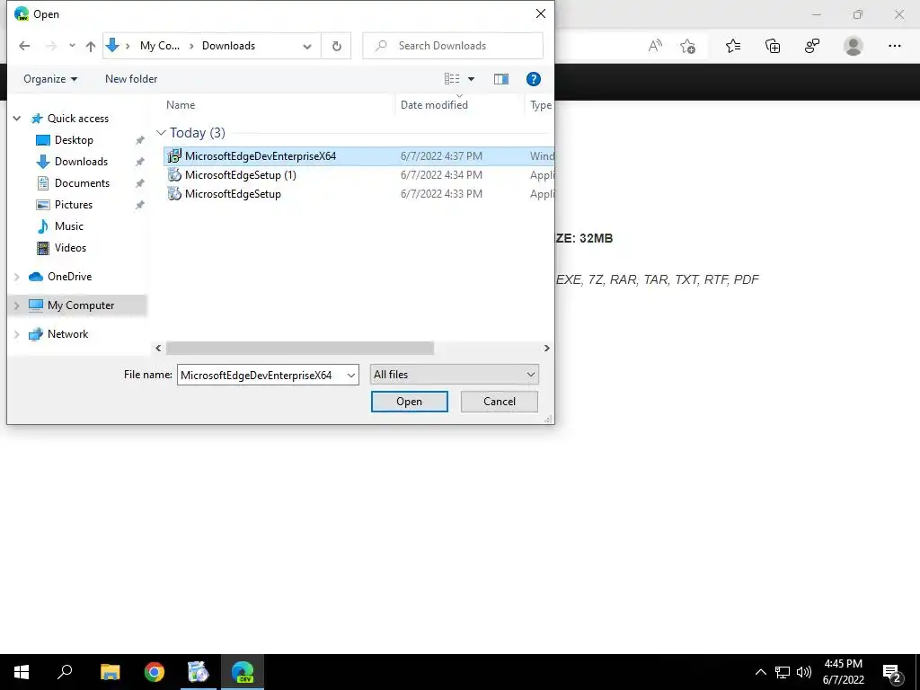Open the Windows Start menu
Viewport: 920px width, 690px height.
click(x=22, y=672)
